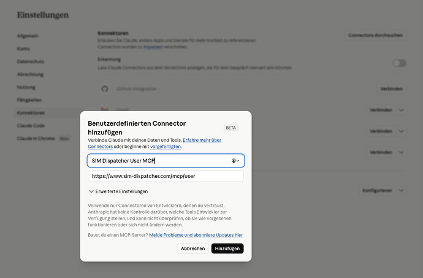Click the Gmail icon in connector list
Image resolution: width=423 pixels, height=278 pixels.
point(105,109)
